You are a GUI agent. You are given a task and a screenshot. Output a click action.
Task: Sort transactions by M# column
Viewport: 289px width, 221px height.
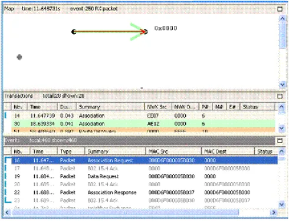(x=219, y=107)
